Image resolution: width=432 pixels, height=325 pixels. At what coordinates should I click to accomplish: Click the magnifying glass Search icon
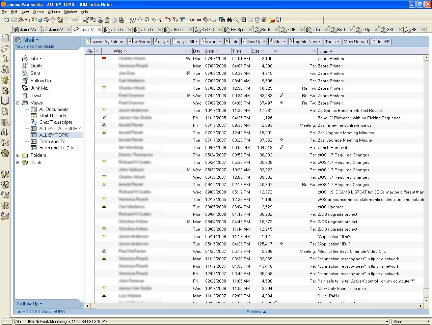tap(236, 20)
